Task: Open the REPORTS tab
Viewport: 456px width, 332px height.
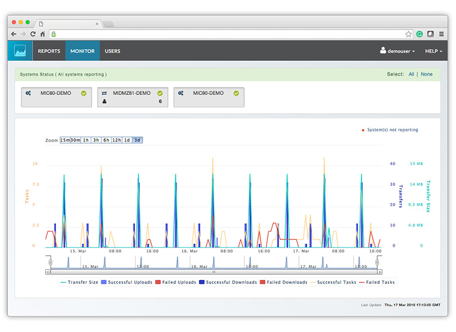Action: point(49,51)
